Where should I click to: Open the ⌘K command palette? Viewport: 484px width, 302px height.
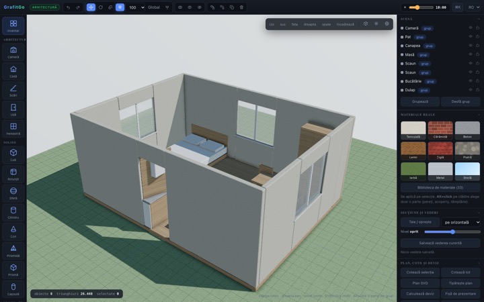pyautogui.click(x=458, y=7)
